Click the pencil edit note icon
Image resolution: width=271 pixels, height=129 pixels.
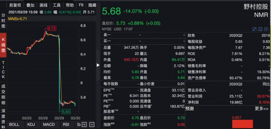tap(254, 29)
